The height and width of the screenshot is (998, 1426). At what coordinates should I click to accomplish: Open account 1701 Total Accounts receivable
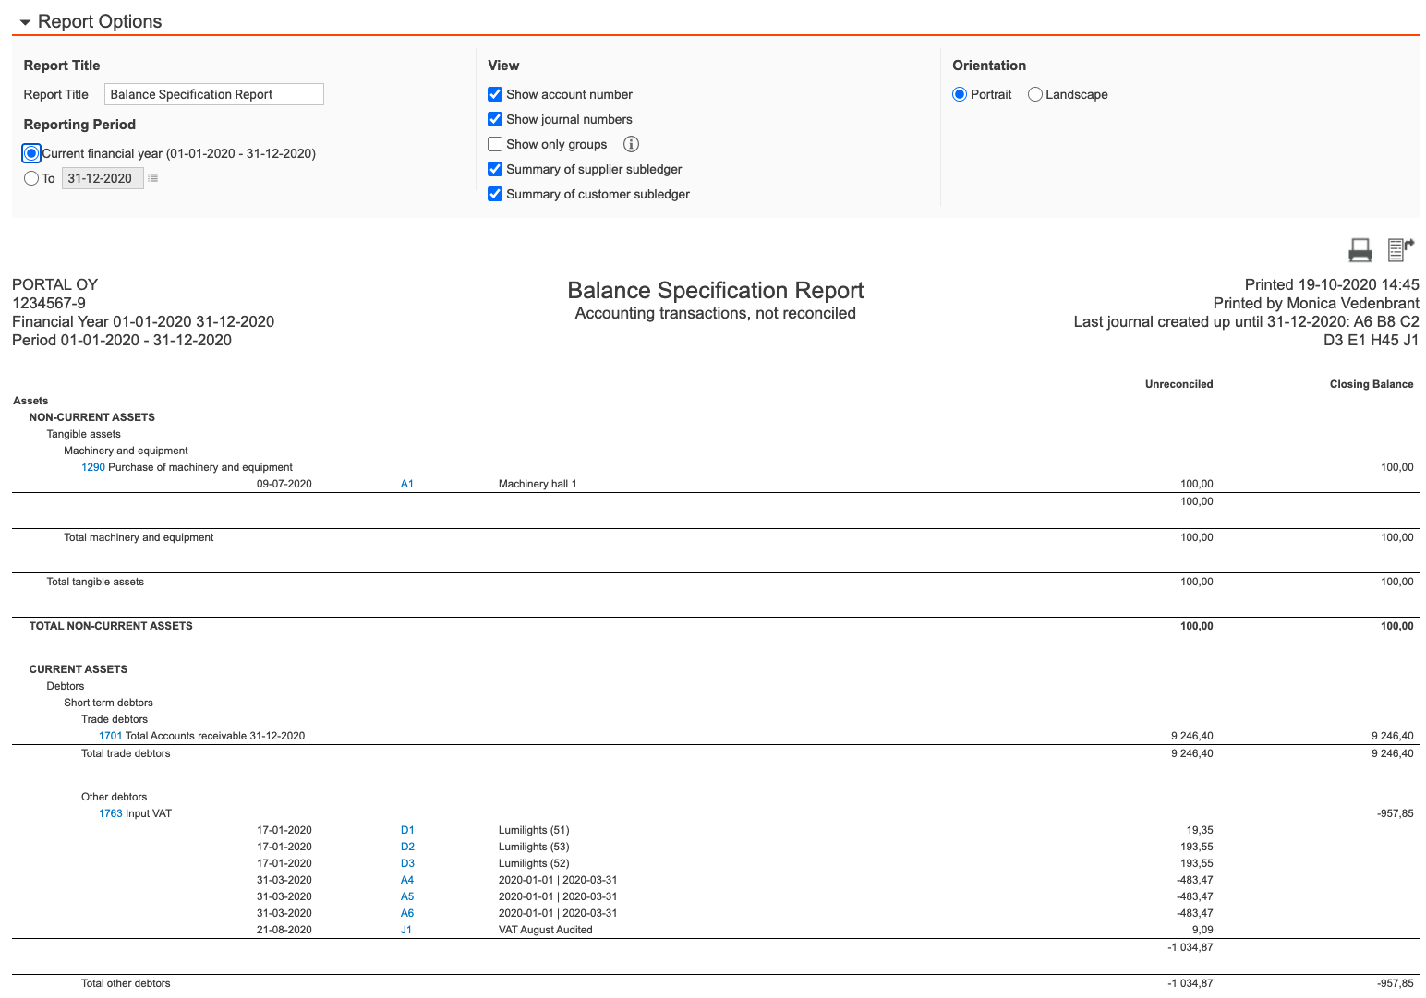(110, 736)
